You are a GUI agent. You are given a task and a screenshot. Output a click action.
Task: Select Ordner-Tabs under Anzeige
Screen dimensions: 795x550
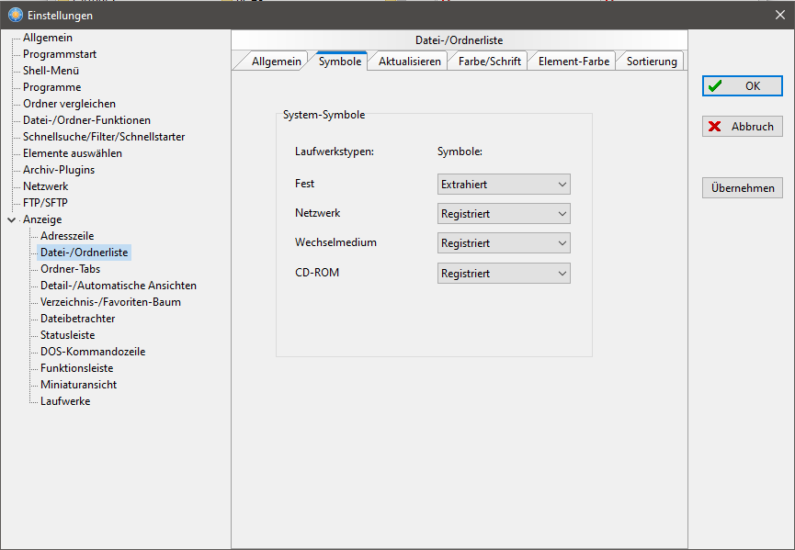(x=71, y=269)
